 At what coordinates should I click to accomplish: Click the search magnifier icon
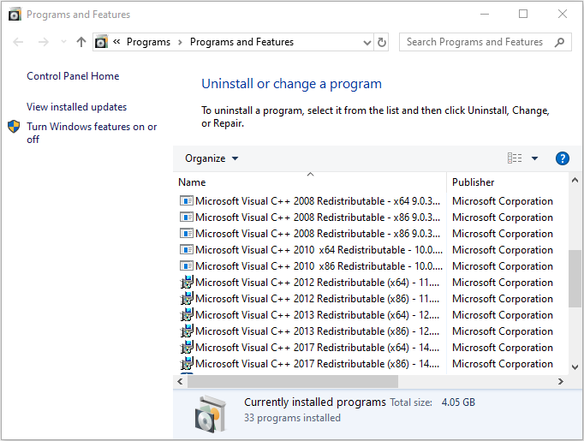[x=560, y=42]
